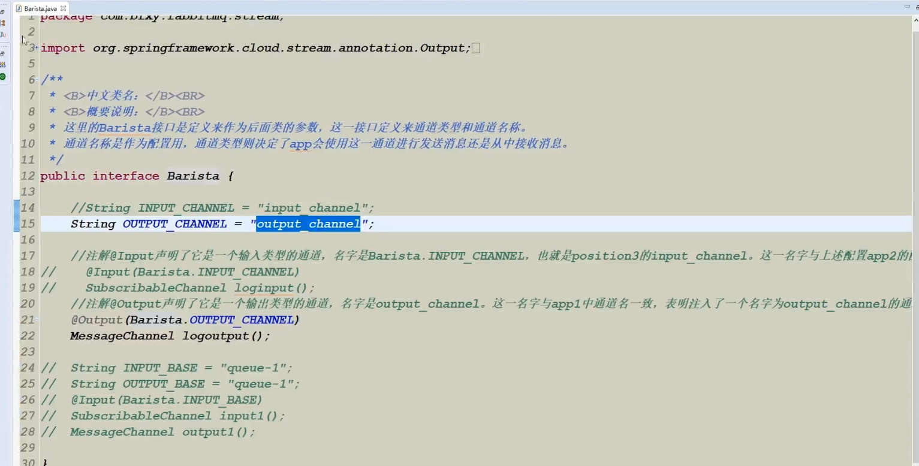Viewport: 919px width, 466px height.
Task: Restore the upper-left minimized view stack
Action: click(x=2, y=11)
